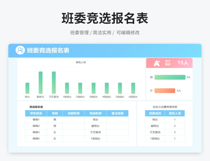Click 当前职务 input cell for 微微1
The height and width of the screenshot is (161, 210).
coord(73,120)
